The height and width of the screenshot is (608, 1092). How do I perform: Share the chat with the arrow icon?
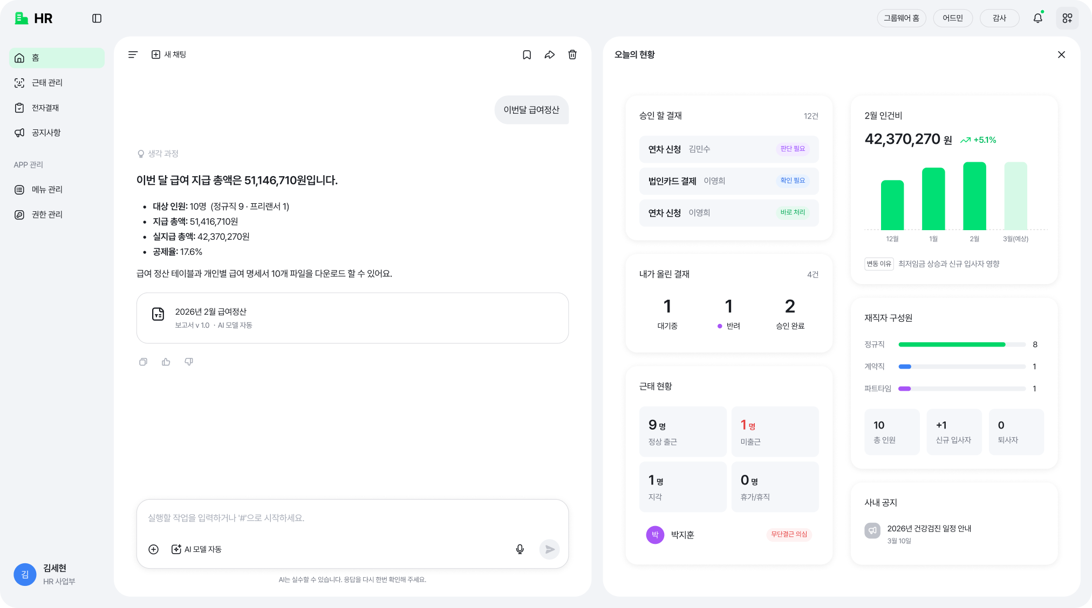[550, 54]
